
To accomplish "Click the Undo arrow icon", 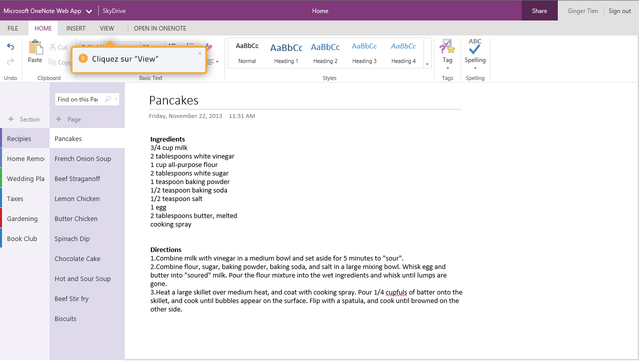I will pyautogui.click(x=10, y=46).
